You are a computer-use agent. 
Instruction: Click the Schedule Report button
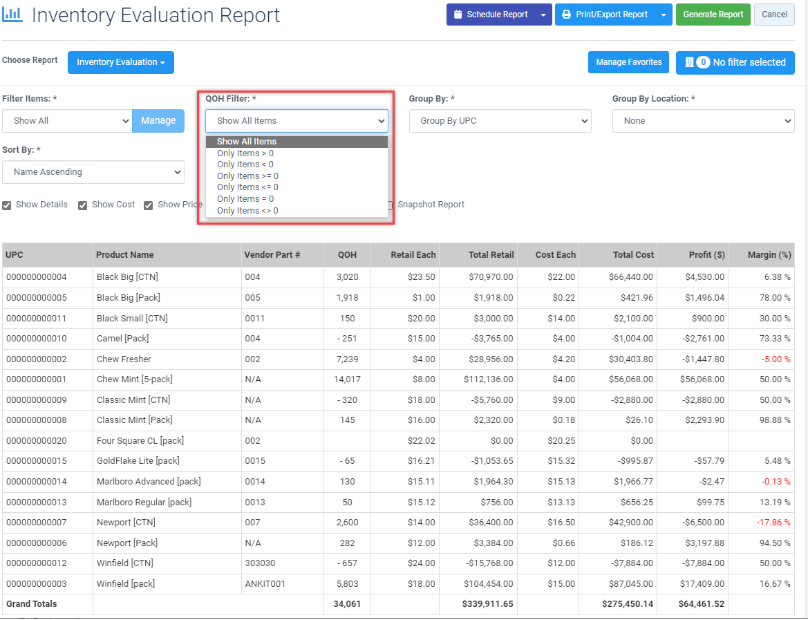coord(491,15)
